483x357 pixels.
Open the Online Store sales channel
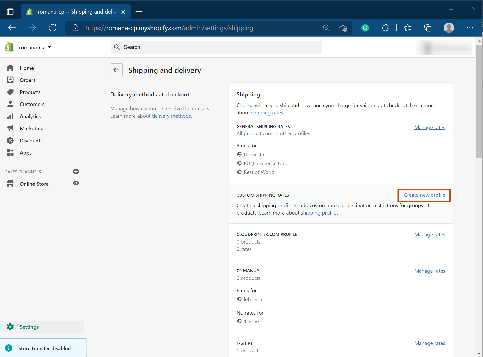pyautogui.click(x=34, y=184)
